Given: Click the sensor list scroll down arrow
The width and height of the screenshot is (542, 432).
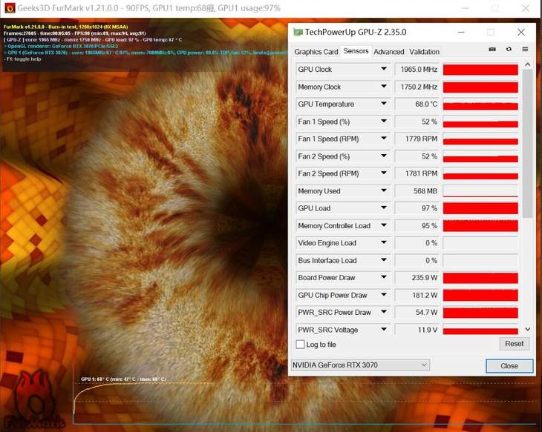Looking at the screenshot, I should pyautogui.click(x=528, y=329).
